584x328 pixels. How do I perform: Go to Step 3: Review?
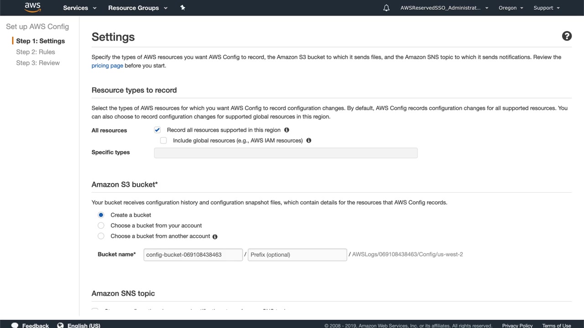[38, 63]
